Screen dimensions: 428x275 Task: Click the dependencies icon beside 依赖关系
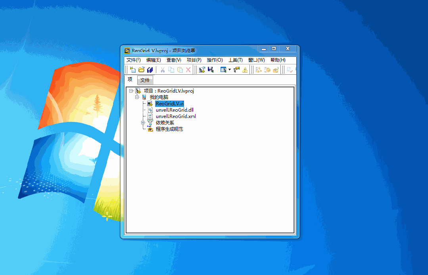pos(150,122)
